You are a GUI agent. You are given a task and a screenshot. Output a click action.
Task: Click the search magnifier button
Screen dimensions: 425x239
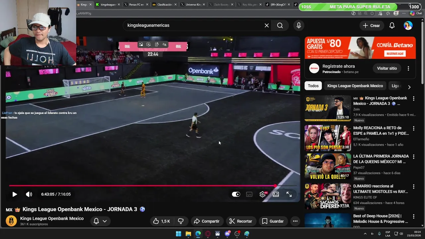[280, 26]
